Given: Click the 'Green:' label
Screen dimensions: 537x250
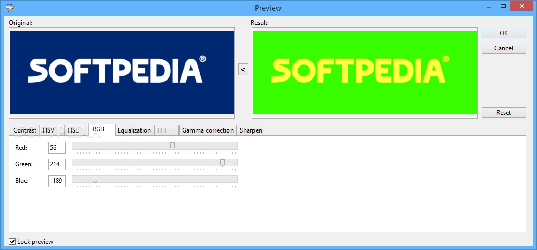Looking at the screenshot, I should (24, 164).
